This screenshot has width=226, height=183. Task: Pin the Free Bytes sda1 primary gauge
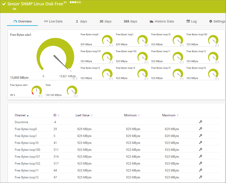pos(77,78)
